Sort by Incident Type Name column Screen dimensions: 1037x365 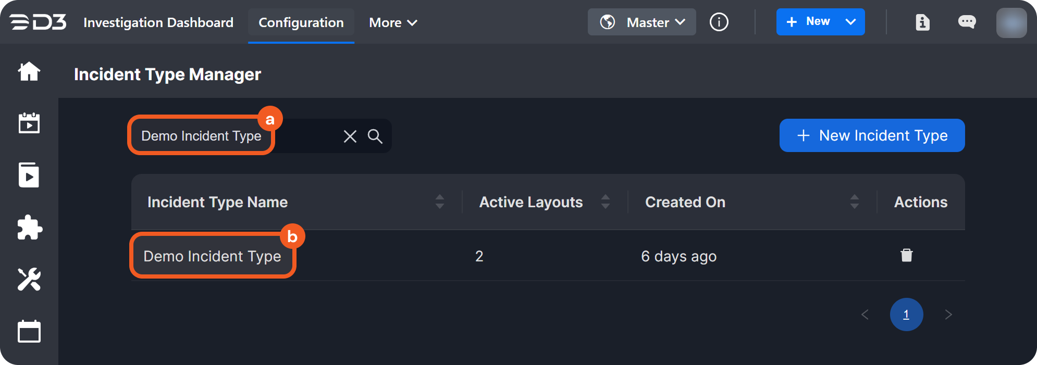pos(439,202)
